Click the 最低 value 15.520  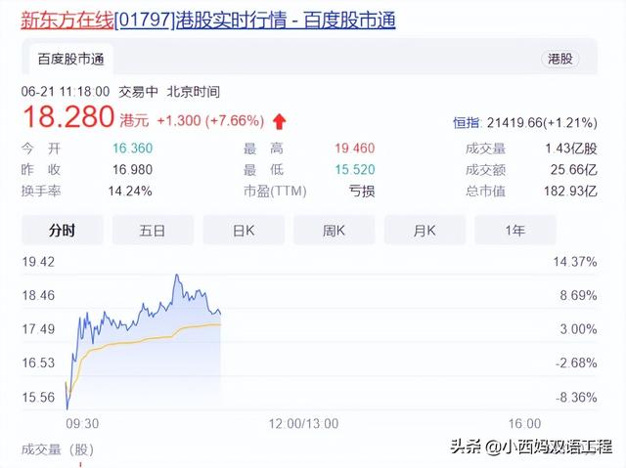pyautogui.click(x=354, y=170)
